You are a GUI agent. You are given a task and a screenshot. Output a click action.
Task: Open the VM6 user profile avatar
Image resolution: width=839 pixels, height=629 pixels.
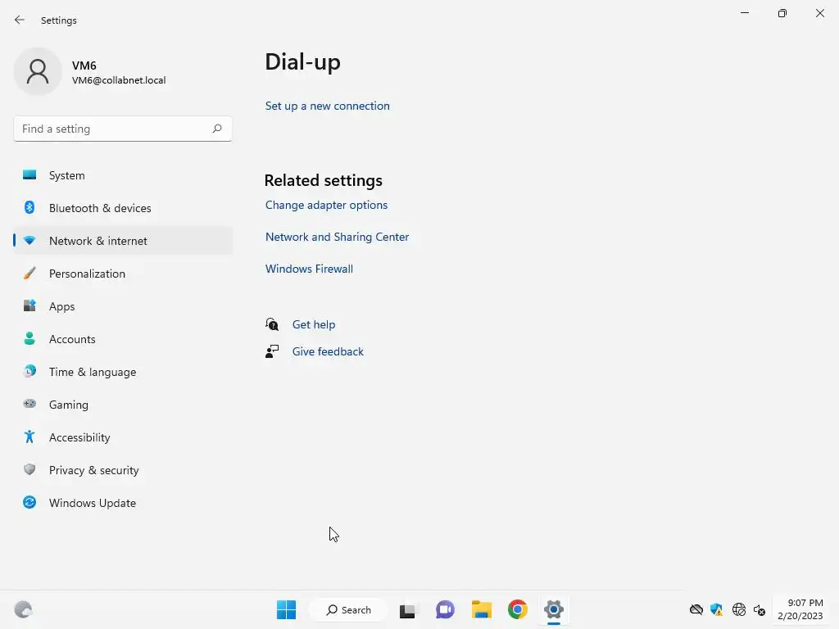(x=38, y=71)
